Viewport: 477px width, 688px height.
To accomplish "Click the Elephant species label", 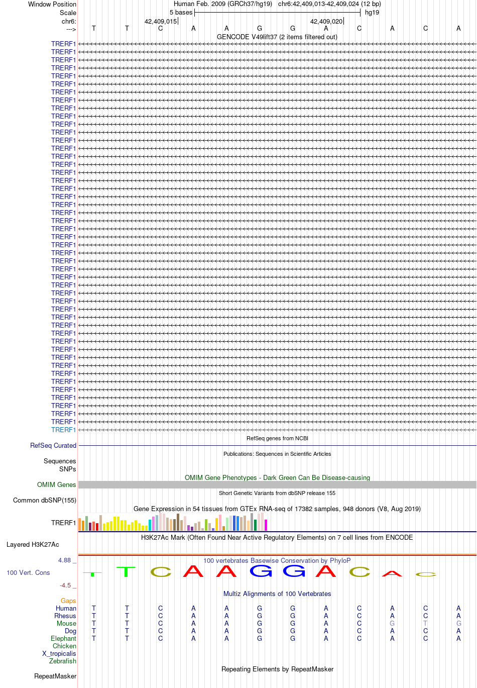I will coord(64,639).
